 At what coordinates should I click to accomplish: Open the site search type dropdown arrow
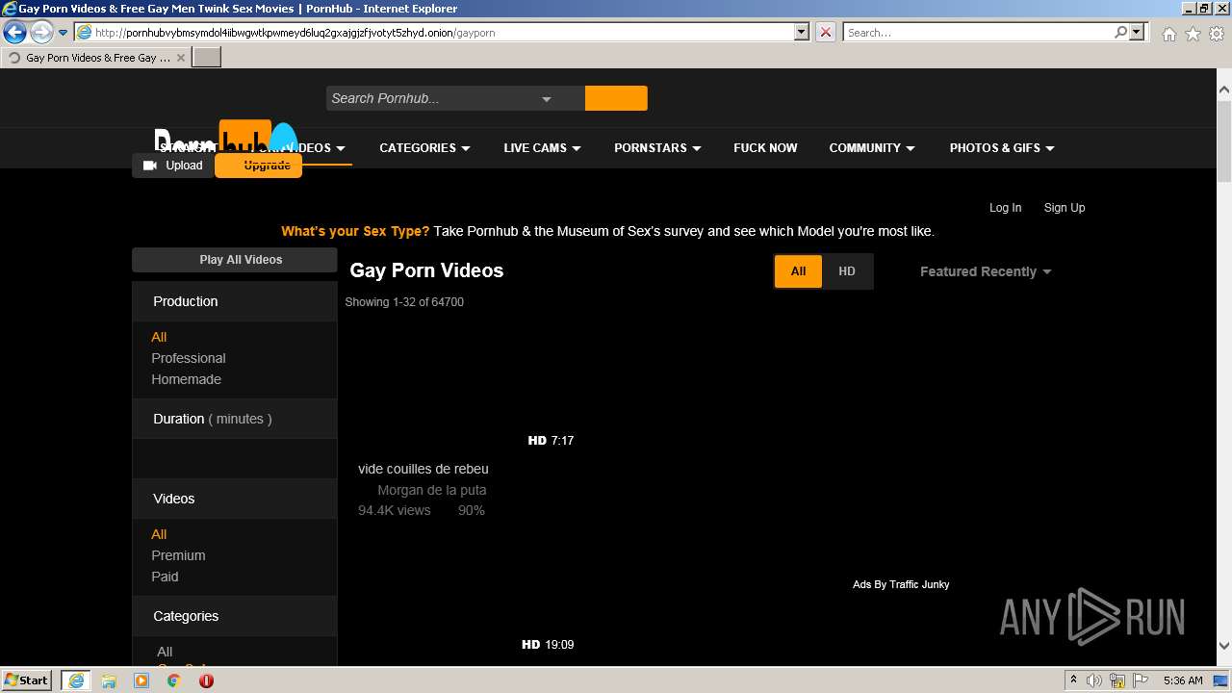click(546, 98)
